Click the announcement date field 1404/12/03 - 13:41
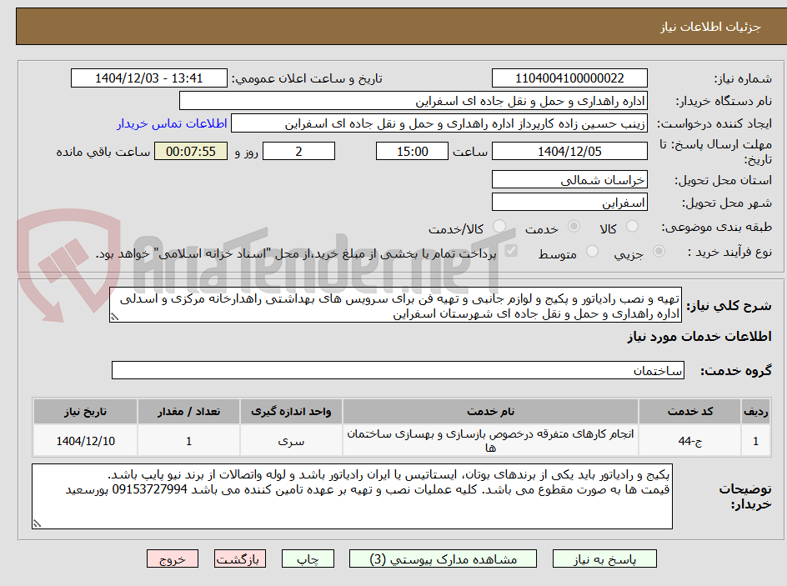787x586 pixels. [149, 78]
